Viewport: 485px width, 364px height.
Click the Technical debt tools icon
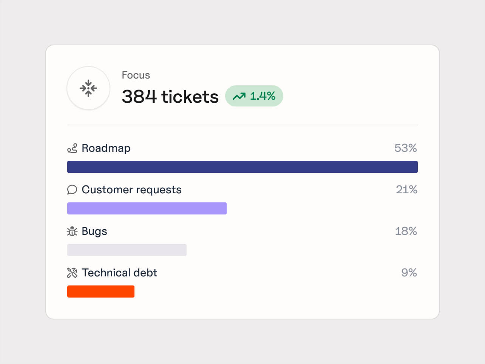pyautogui.click(x=72, y=273)
